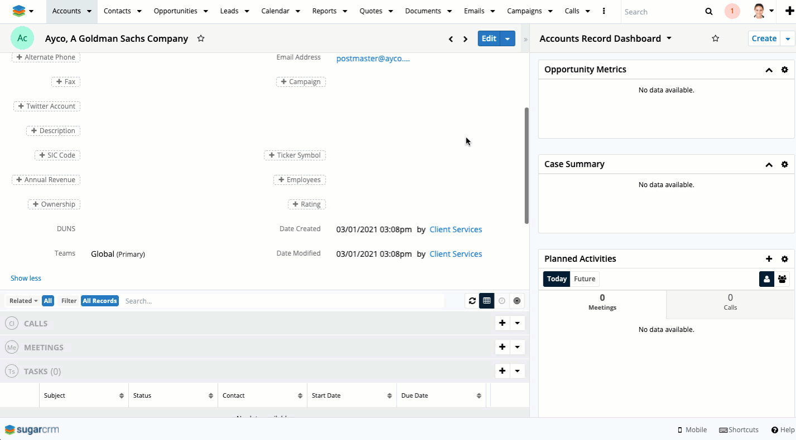Add a new task in Tasks subpanel
Screen dimensions: 796x440
click(x=503, y=371)
